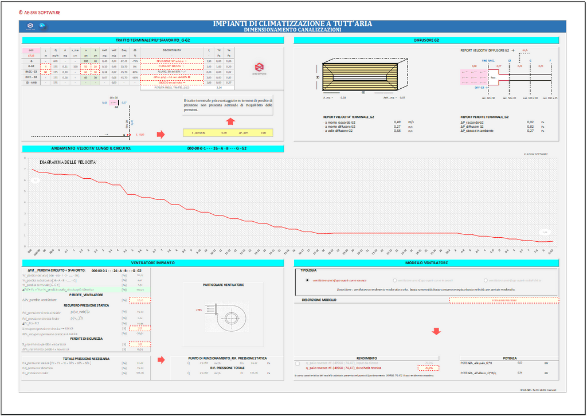The image size is (587, 416).
Task: Open the Deviazione 90° discontinuity dropdown cell
Action: (171, 60)
